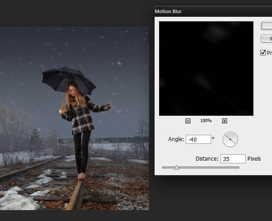The image size is (272, 221).
Task: Click the Distance slider handle
Action: (176, 167)
